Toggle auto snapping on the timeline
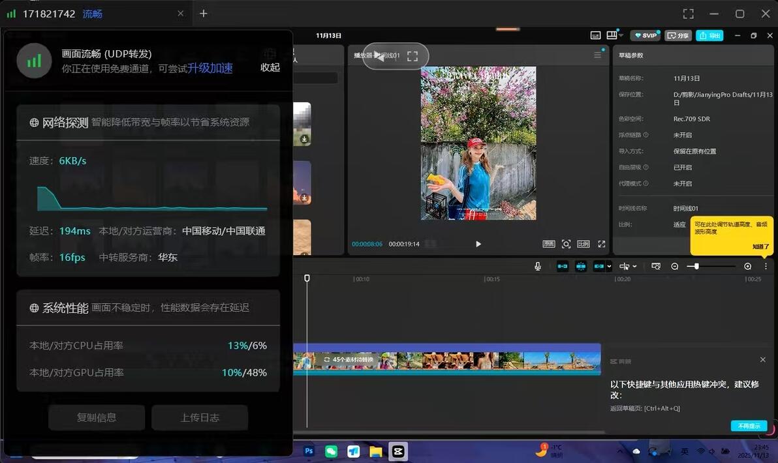 point(581,266)
